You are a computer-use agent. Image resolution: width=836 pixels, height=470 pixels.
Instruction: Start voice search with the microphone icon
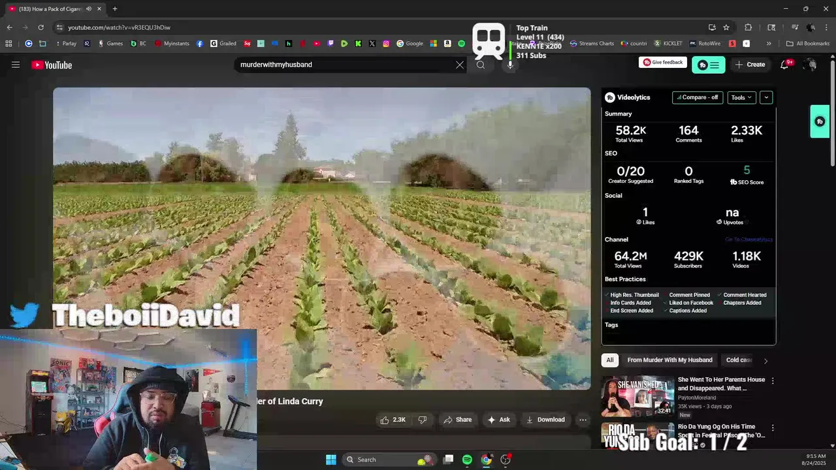pos(510,65)
